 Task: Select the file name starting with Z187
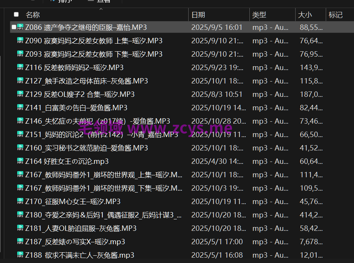tap(75, 242)
